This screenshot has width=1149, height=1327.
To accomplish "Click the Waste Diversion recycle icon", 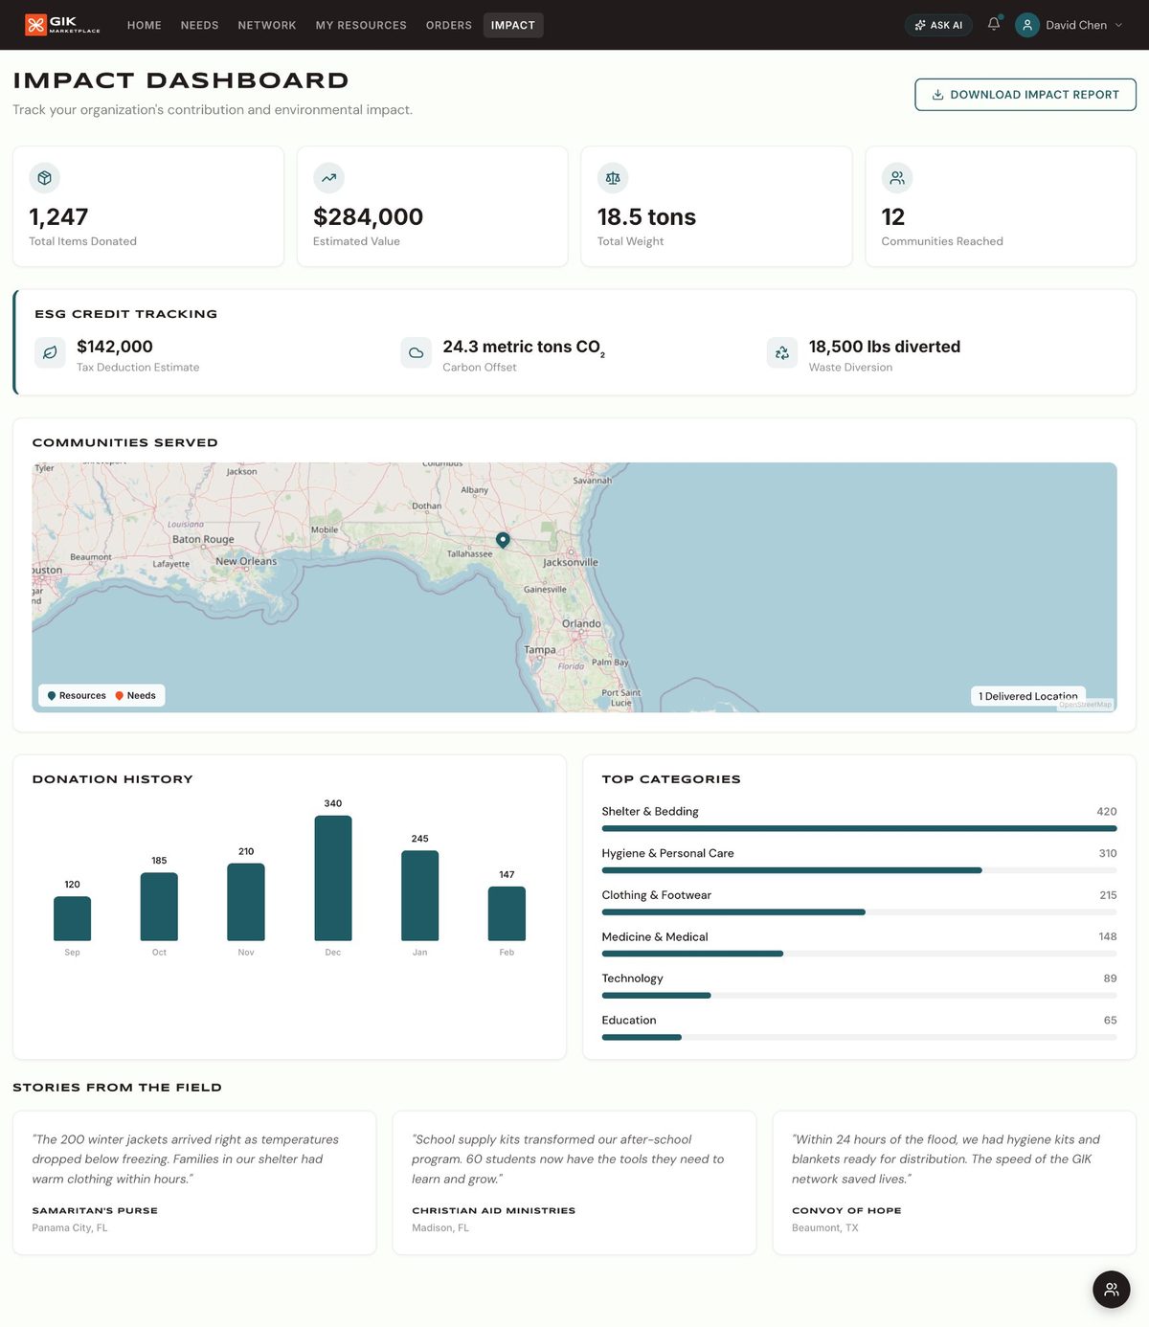I will coord(782,352).
